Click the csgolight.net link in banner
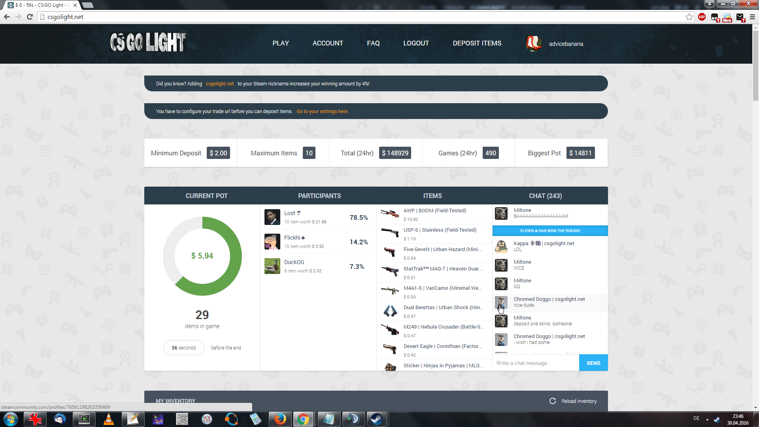 [219, 84]
